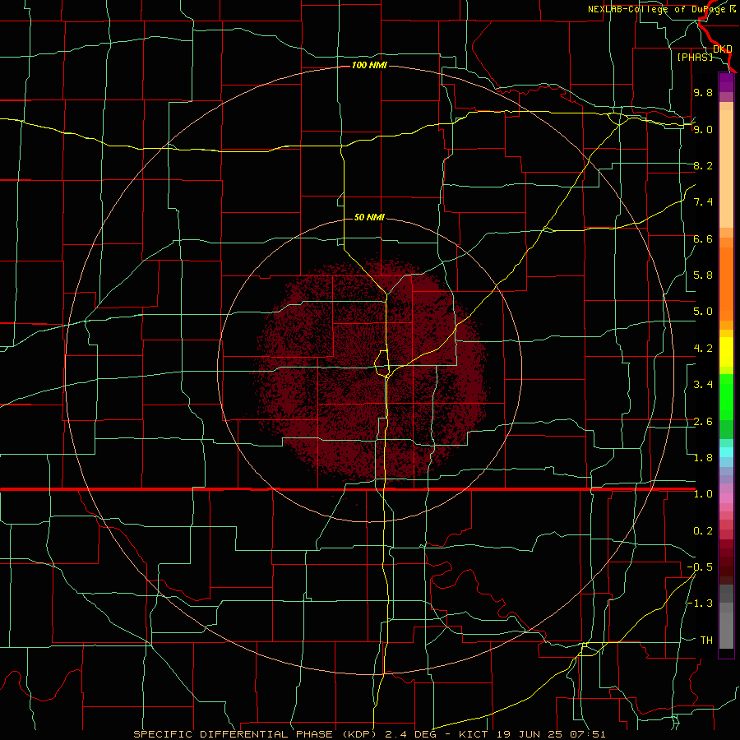Click the 8.2 scale label
The image size is (740, 740).
tap(703, 165)
